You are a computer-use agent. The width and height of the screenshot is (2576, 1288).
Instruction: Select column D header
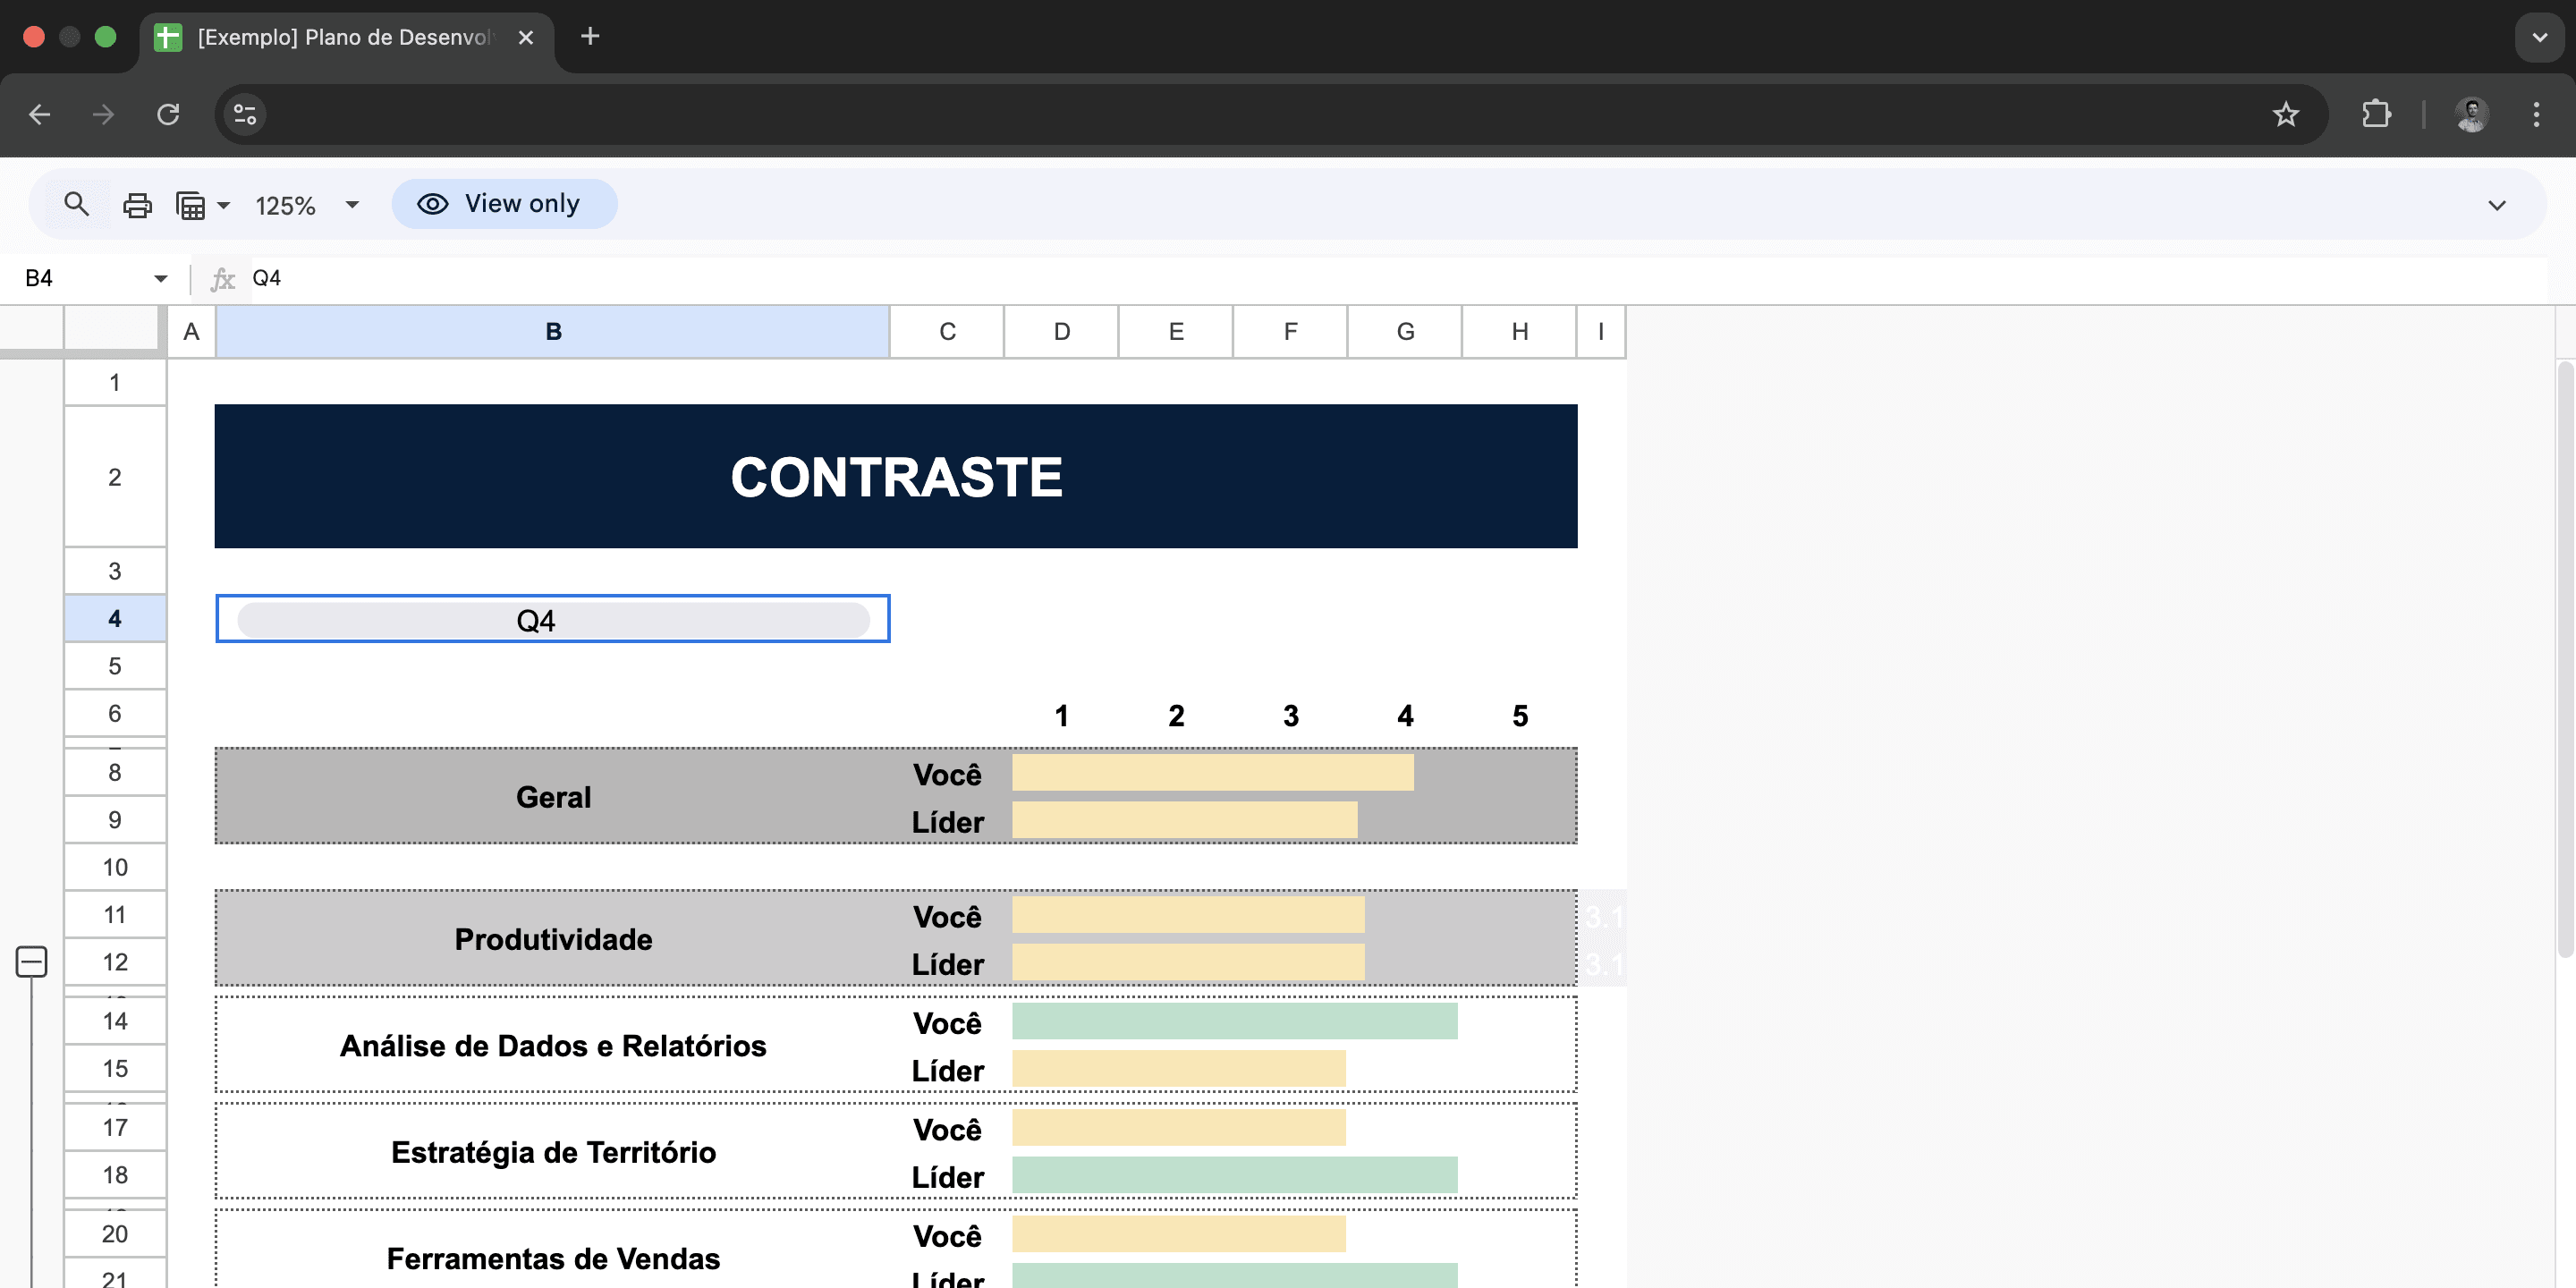tap(1061, 331)
